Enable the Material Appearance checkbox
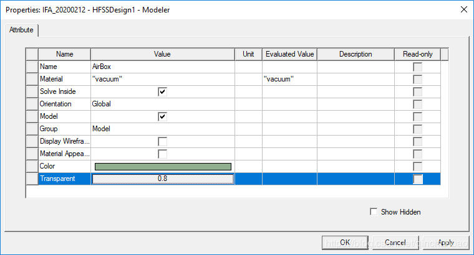 [x=162, y=154]
